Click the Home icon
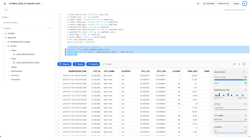 [x=5, y=4]
